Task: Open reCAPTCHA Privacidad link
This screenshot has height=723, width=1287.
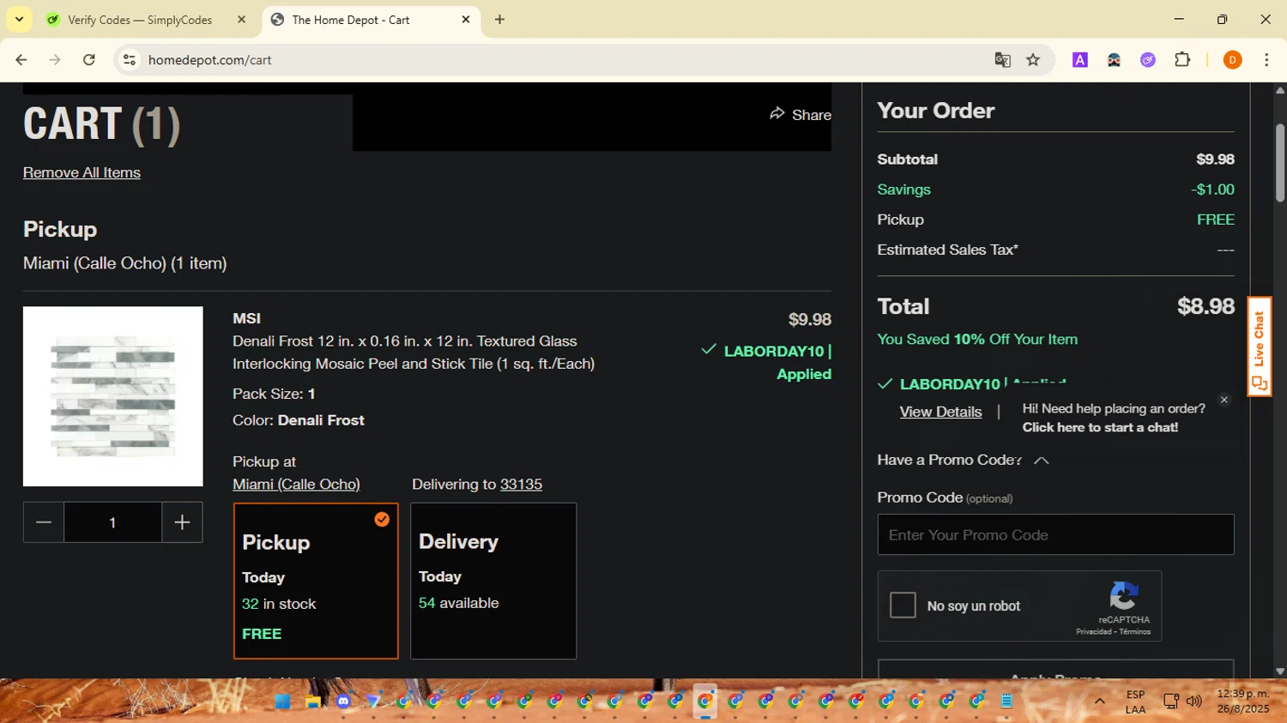Action: [x=1094, y=632]
